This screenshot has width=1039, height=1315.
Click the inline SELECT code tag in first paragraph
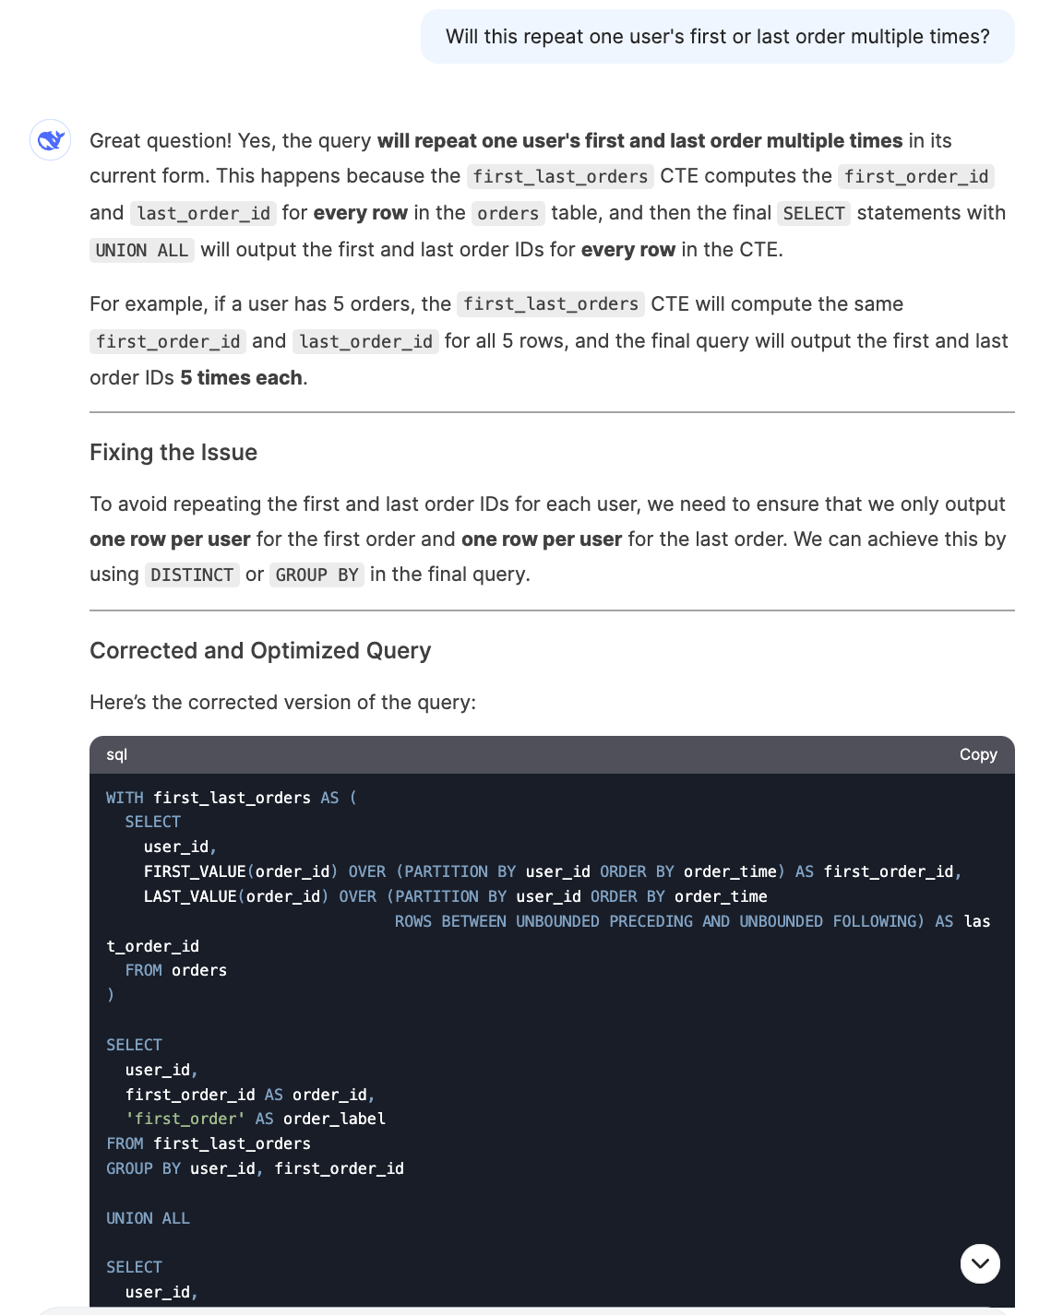tap(813, 214)
